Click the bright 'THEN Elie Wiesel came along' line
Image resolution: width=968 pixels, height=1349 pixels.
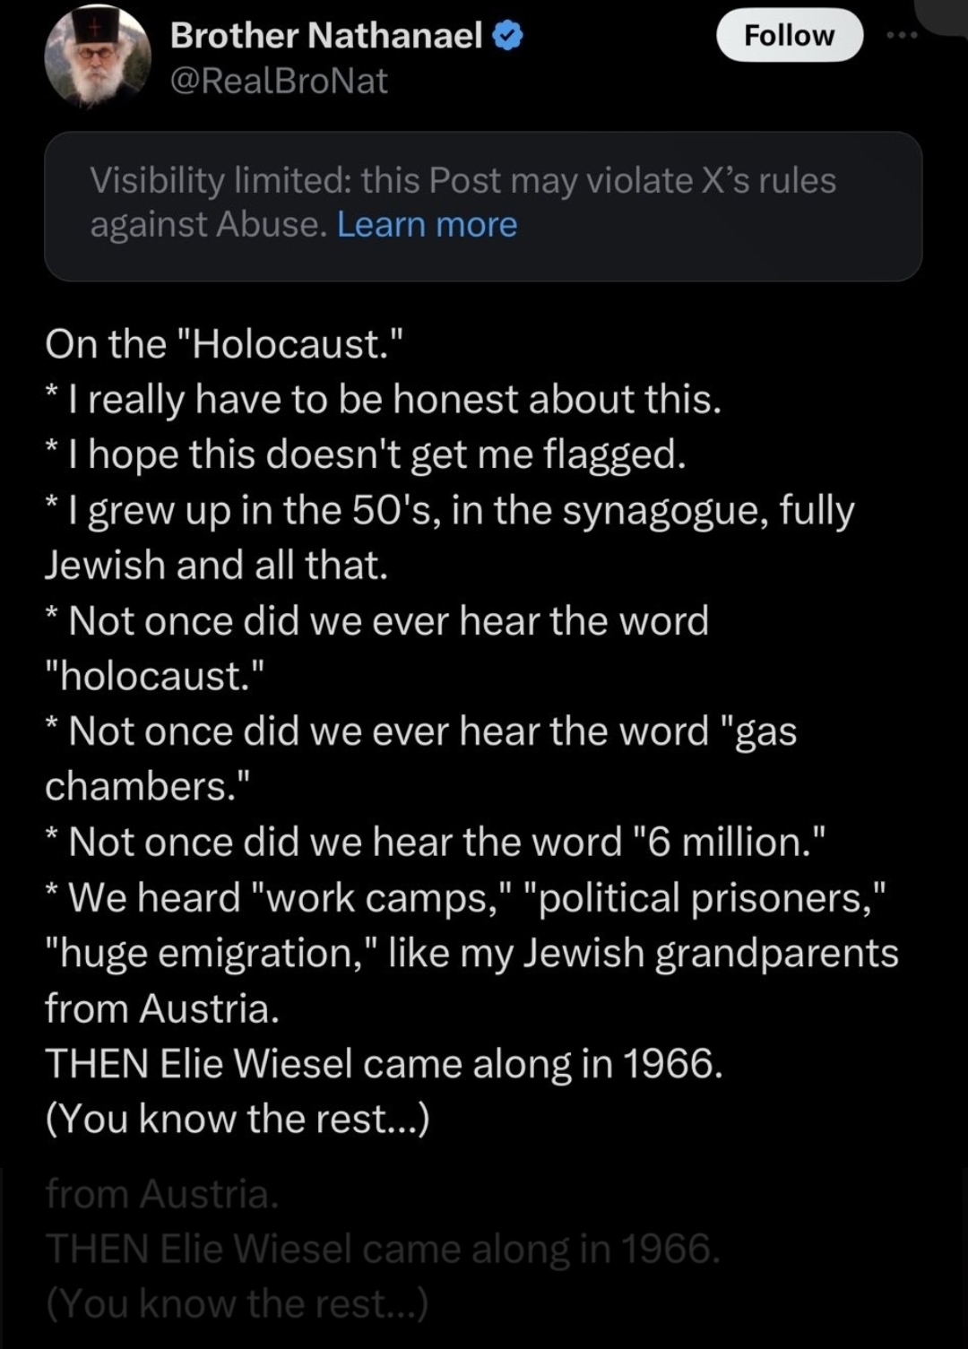click(384, 1064)
